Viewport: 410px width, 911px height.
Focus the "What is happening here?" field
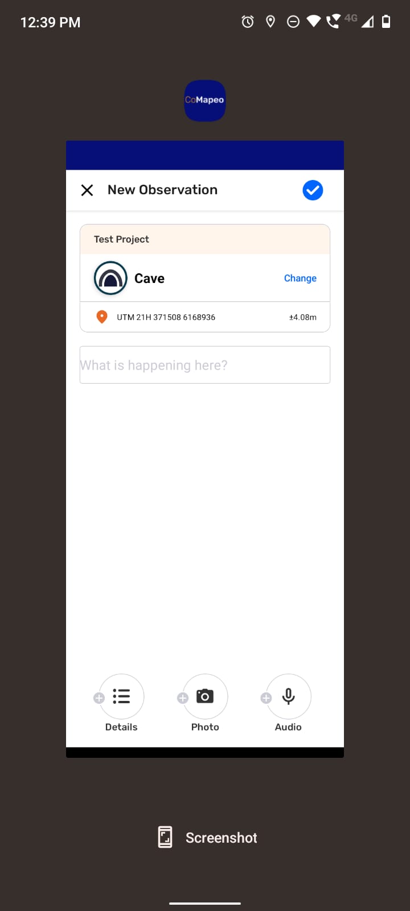pos(205,365)
